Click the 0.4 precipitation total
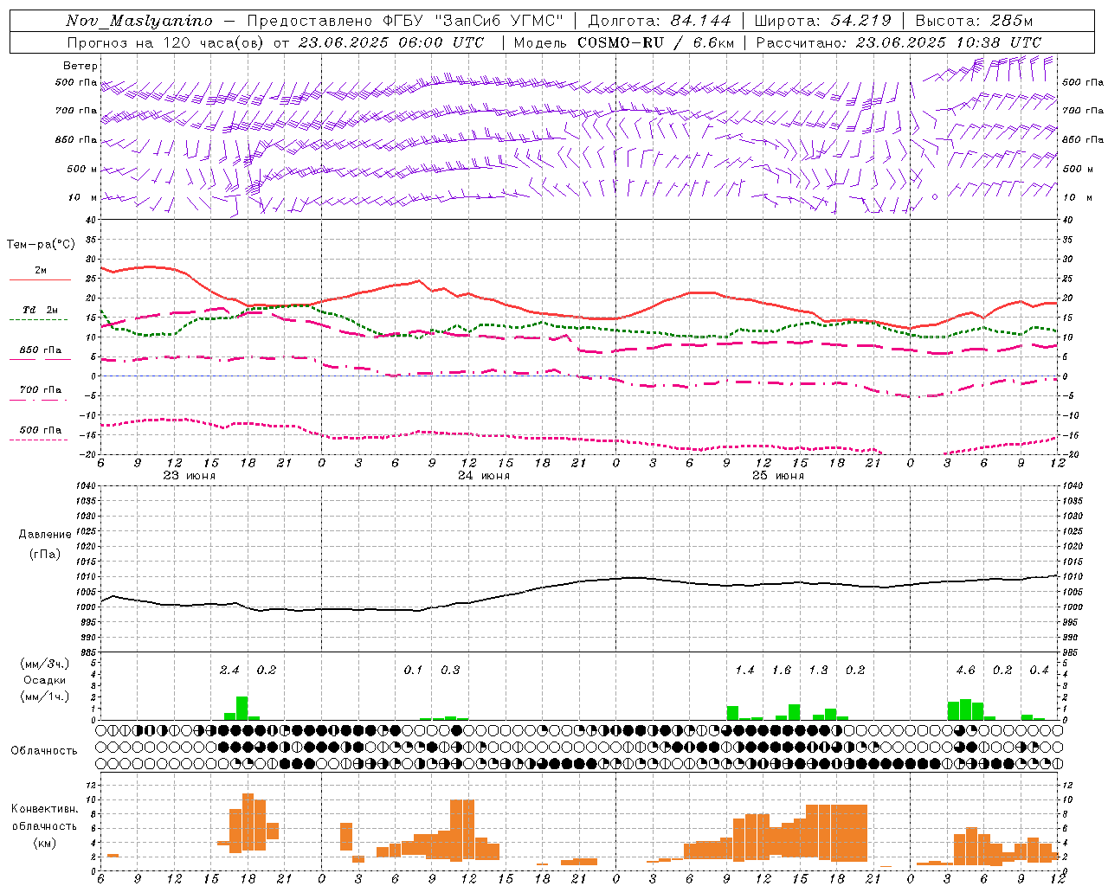The width and height of the screenshot is (1108, 886). [x=1039, y=670]
